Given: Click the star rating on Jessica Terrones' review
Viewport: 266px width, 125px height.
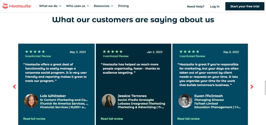Looking at the screenshot, I should [x=113, y=52].
